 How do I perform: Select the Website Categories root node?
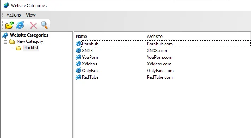pos(29,35)
